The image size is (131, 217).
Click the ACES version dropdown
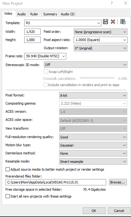[93, 112]
